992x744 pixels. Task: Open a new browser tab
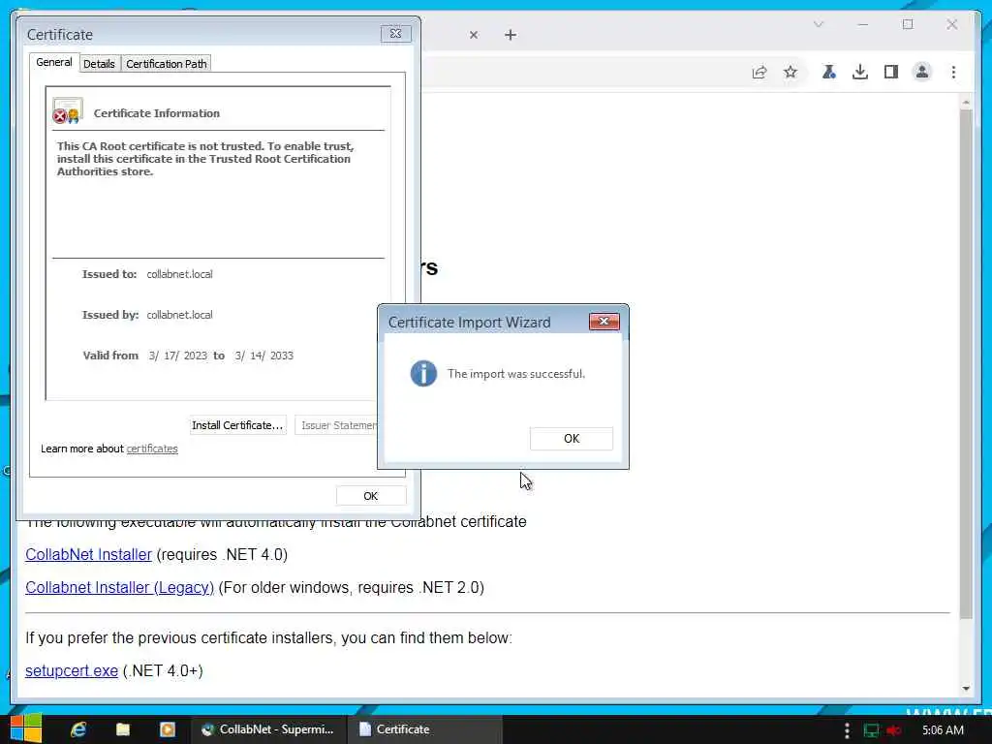pos(511,35)
